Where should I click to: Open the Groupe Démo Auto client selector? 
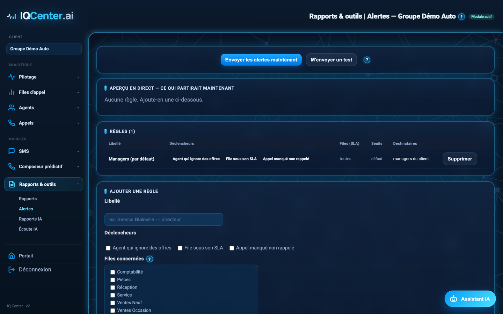tap(44, 49)
